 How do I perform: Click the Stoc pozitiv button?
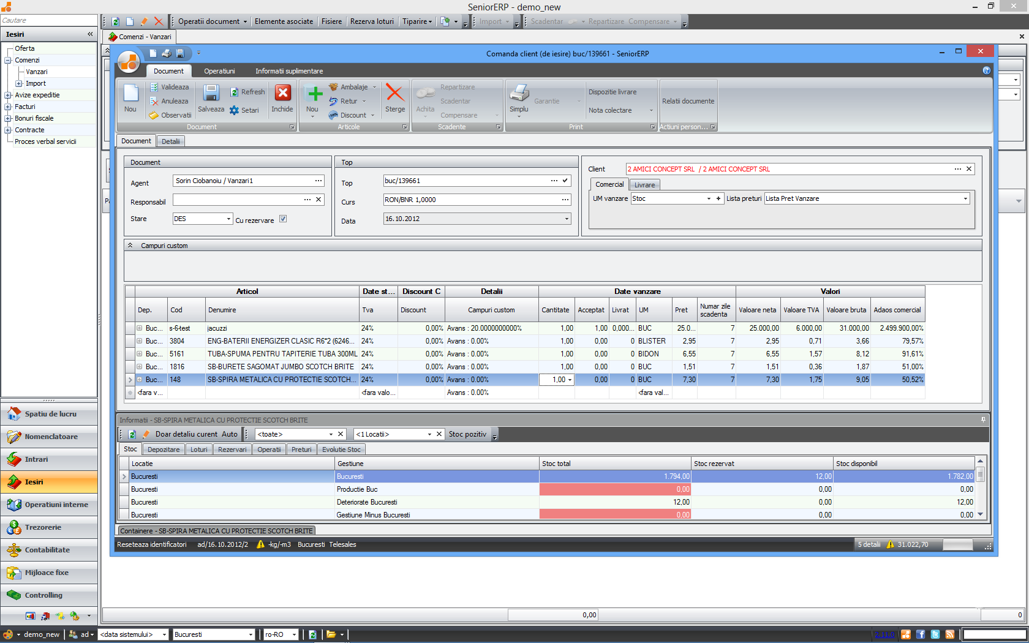[467, 434]
